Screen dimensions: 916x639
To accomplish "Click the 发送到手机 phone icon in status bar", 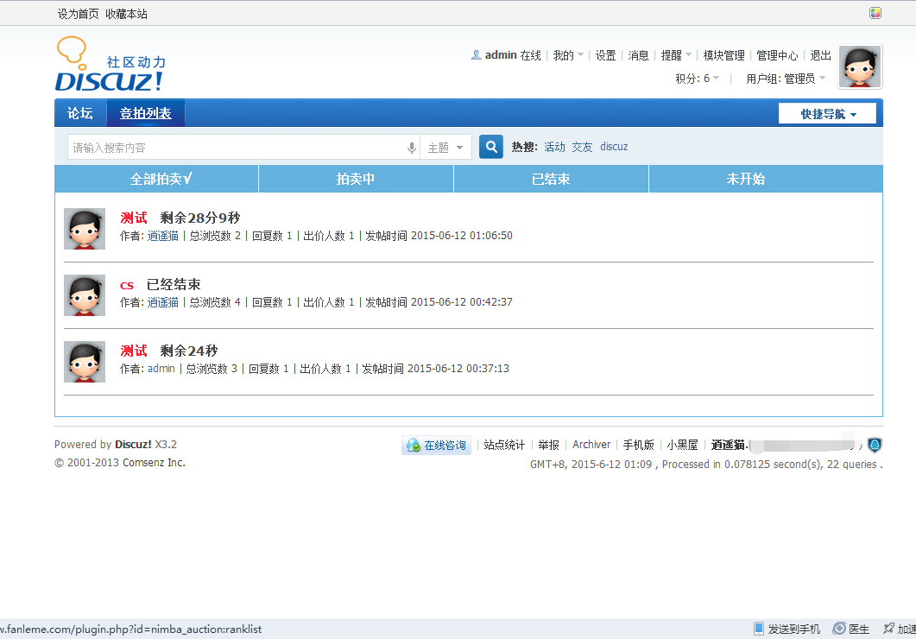I will point(759,629).
